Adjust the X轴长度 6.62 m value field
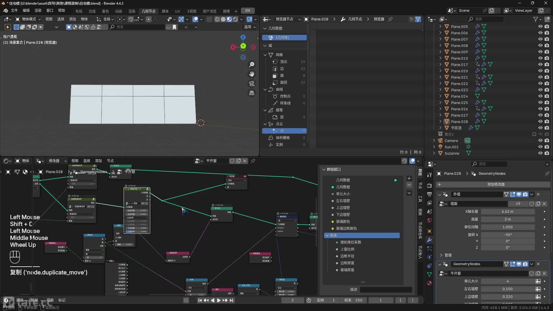 pyautogui.click(x=507, y=212)
